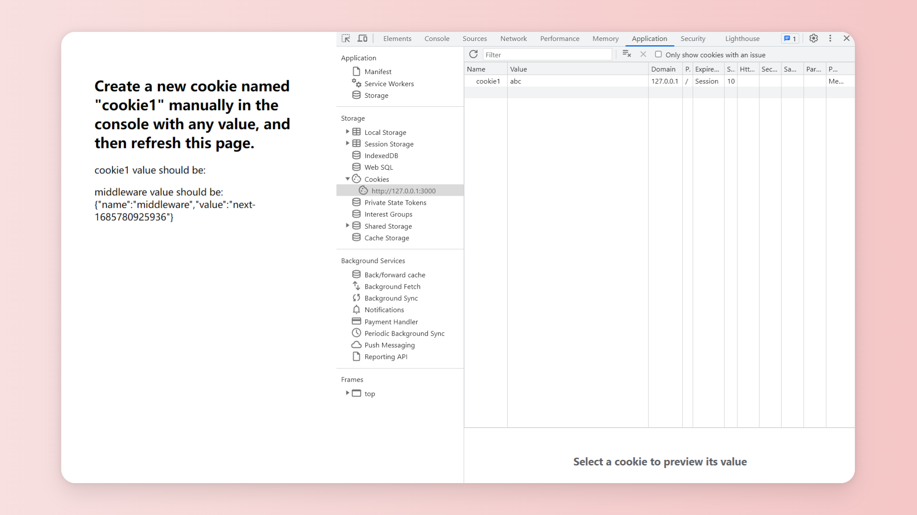Clear all cookies using the clear icon
The width and height of the screenshot is (917, 515).
[626, 54]
